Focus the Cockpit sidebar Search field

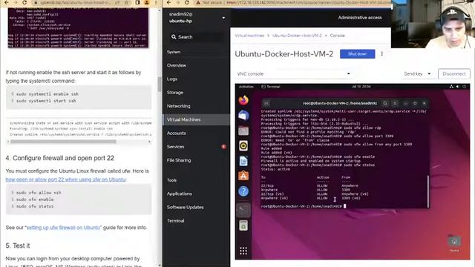click(x=196, y=37)
